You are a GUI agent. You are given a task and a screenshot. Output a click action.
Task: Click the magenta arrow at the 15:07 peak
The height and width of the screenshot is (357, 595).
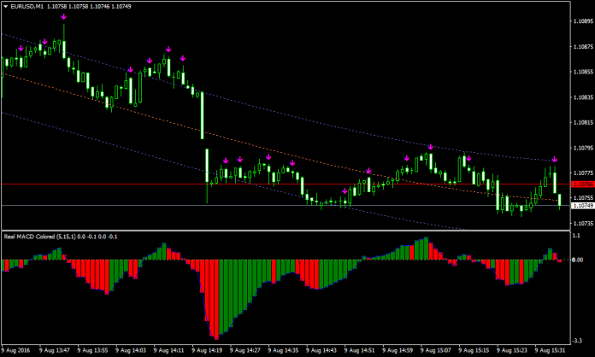(430, 148)
